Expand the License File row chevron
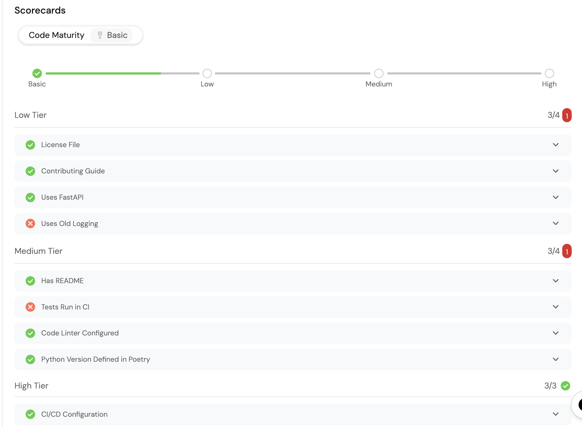Screen dimensions: 582x427 click(556, 145)
